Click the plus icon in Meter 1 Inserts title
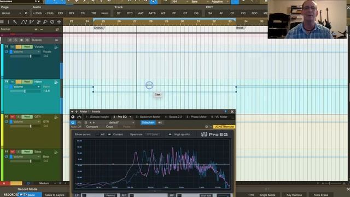350x197 pixels. pos(77,112)
